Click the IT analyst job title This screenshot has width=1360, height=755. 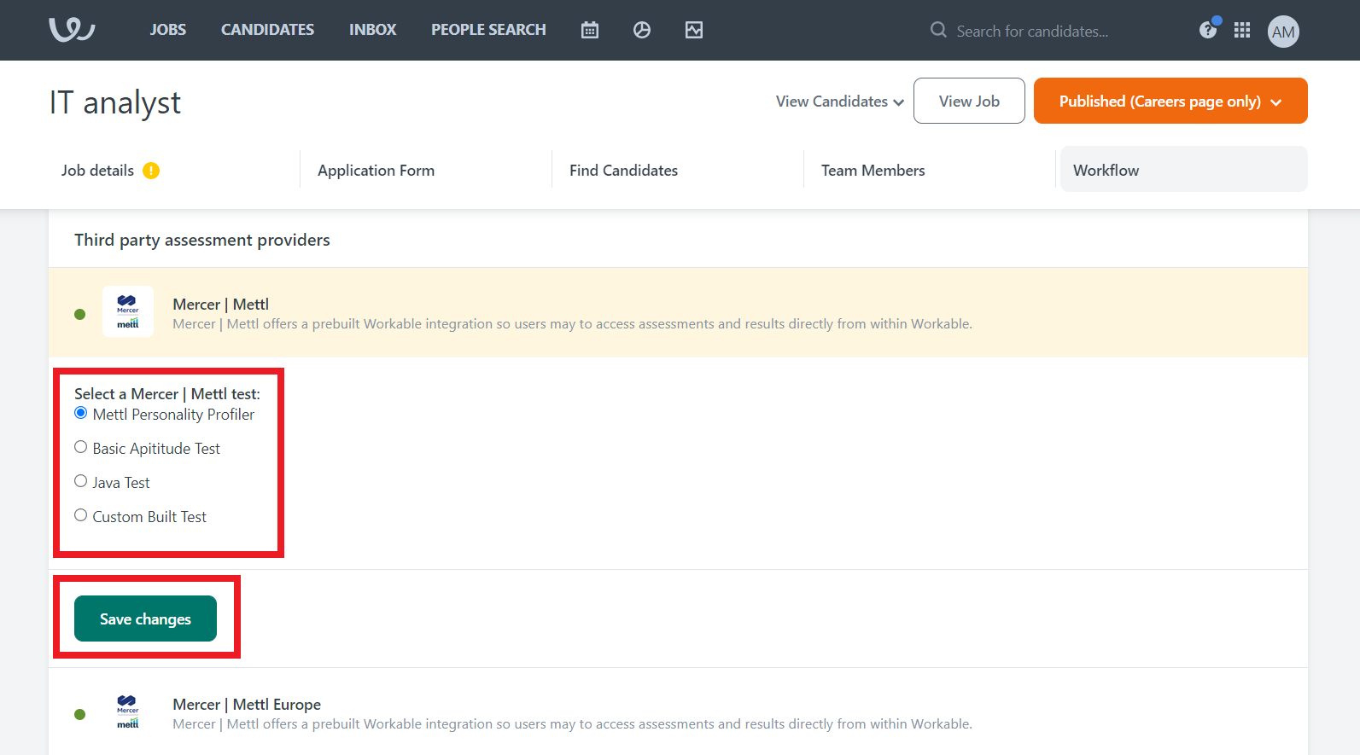[115, 102]
